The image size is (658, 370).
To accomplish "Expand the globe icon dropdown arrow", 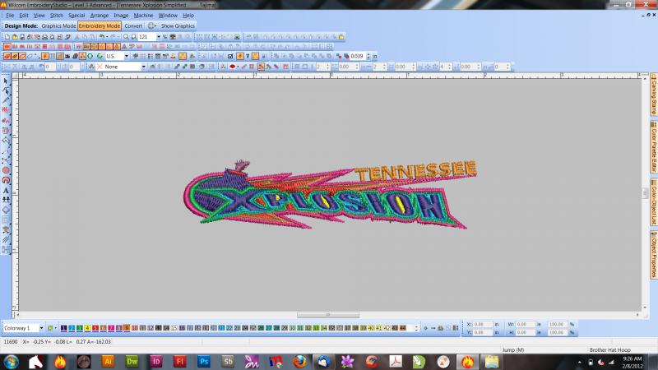I will 156,26.
